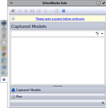Click the multiple gears run-all icon
Viewport: 106px width, 108px height.
click(56, 11)
